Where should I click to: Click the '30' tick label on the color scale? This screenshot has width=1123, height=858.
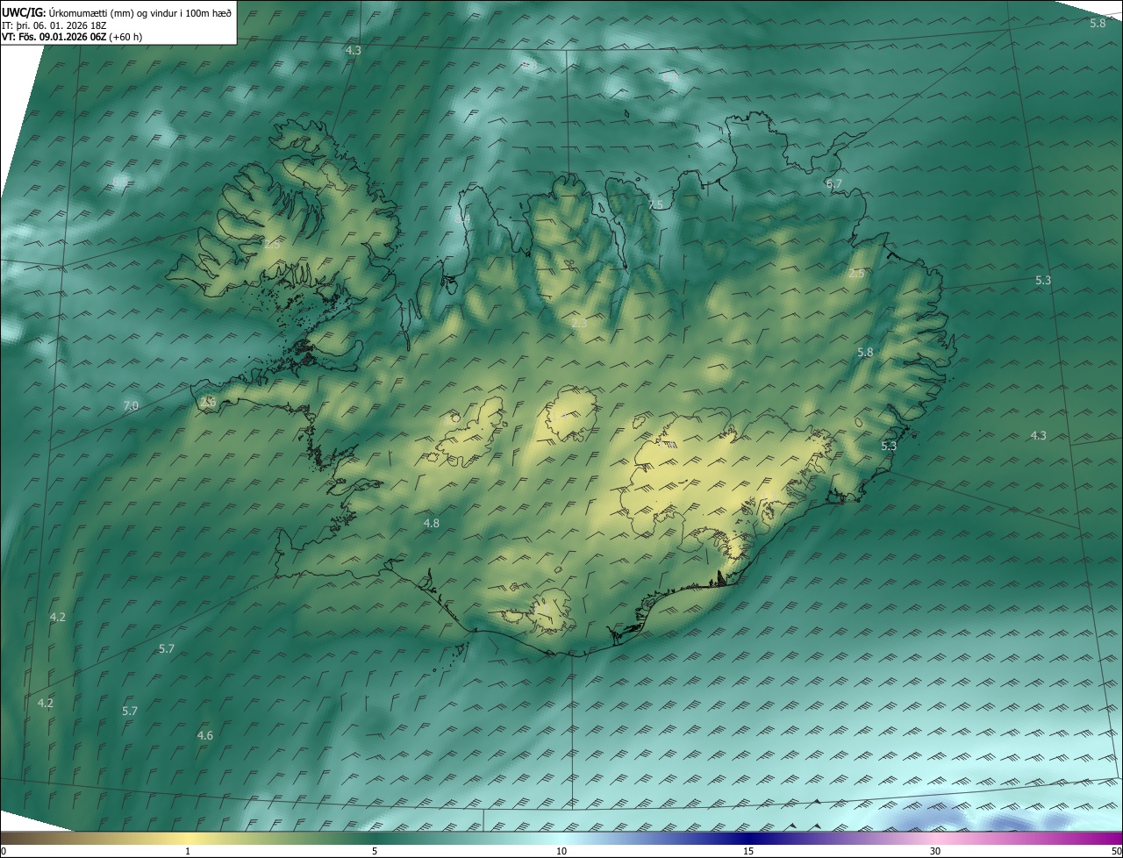tap(935, 852)
